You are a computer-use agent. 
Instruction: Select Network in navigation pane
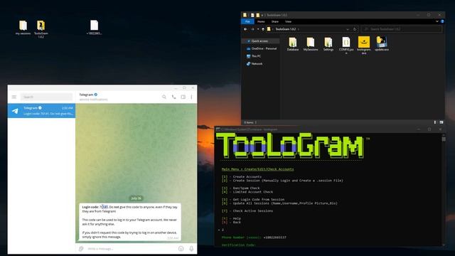tap(255, 63)
